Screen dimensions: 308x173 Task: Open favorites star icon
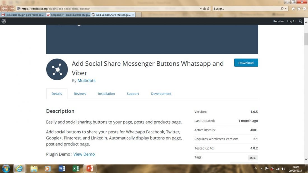pyautogui.click(x=299, y=9)
